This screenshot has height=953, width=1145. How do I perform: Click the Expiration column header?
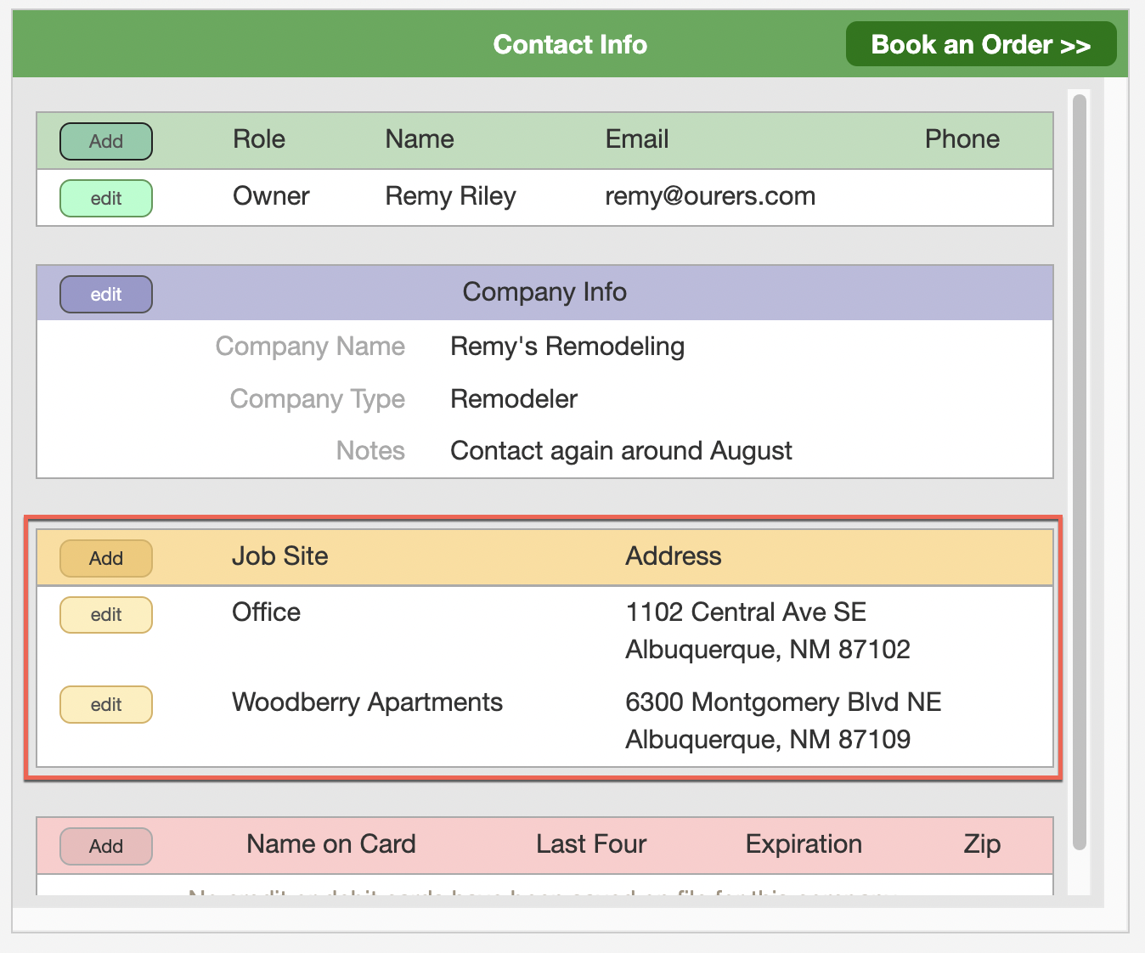[x=803, y=844]
